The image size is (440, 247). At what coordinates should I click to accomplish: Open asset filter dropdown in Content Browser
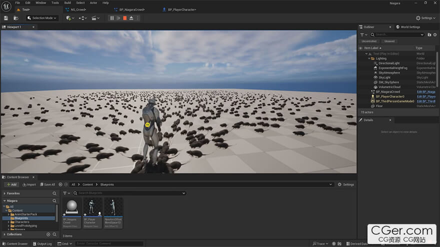66,193
